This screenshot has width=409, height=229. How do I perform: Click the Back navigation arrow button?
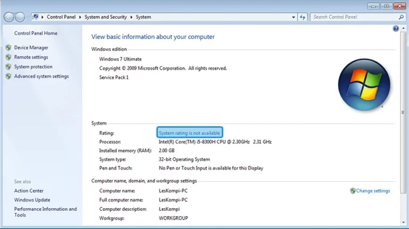[9, 17]
